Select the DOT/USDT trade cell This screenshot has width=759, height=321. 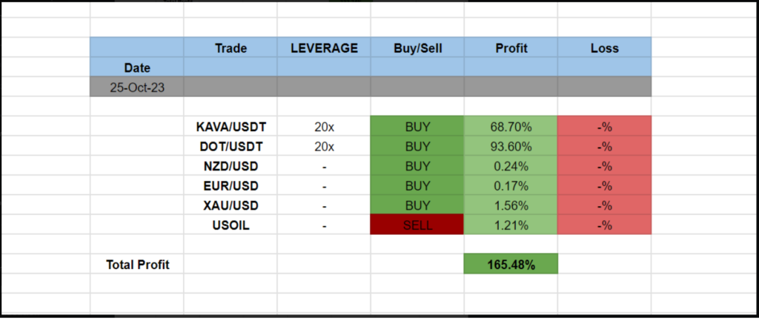231,147
